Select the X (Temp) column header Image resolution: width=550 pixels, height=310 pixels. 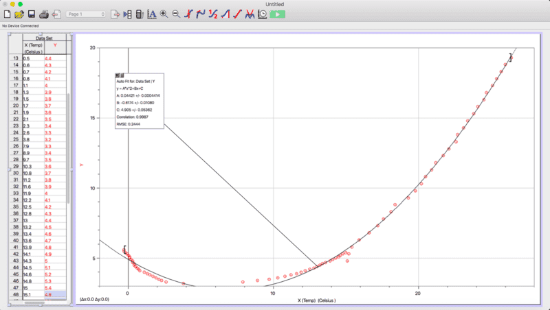pos(33,48)
